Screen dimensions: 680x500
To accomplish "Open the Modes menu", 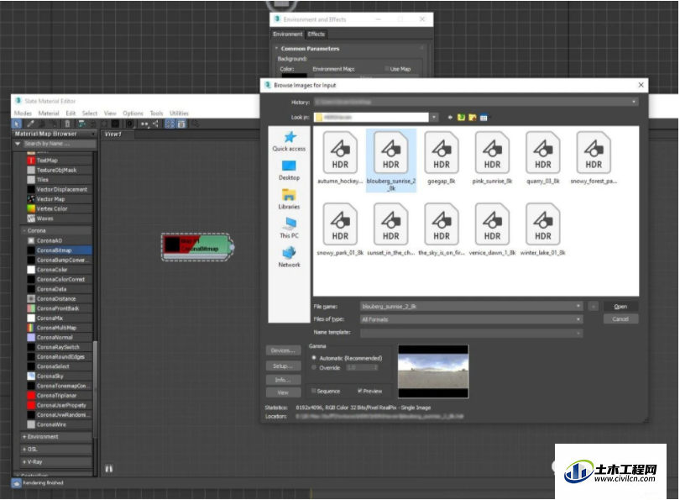I will [x=23, y=113].
